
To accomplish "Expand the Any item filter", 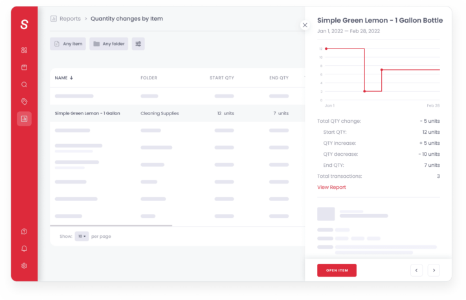I will pos(68,44).
